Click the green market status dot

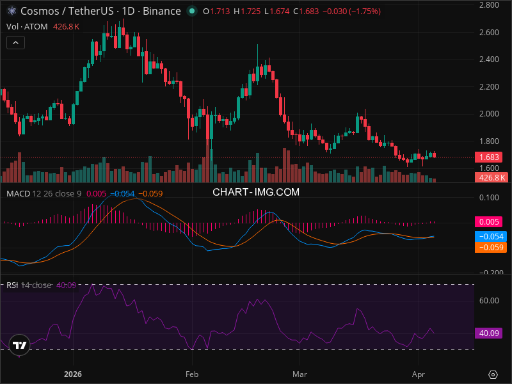coord(192,11)
